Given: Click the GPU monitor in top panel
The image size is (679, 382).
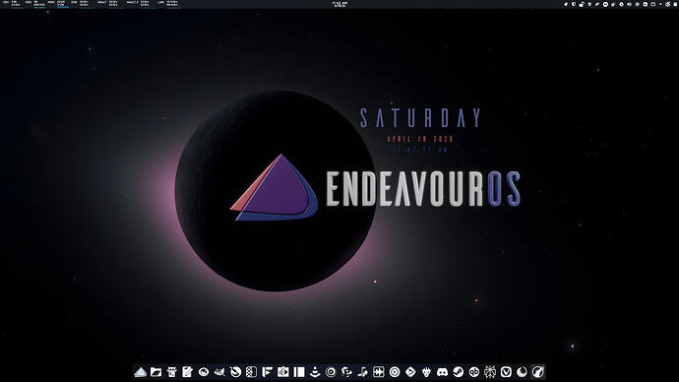Looking at the screenshot, I should pyautogui.click(x=35, y=4).
